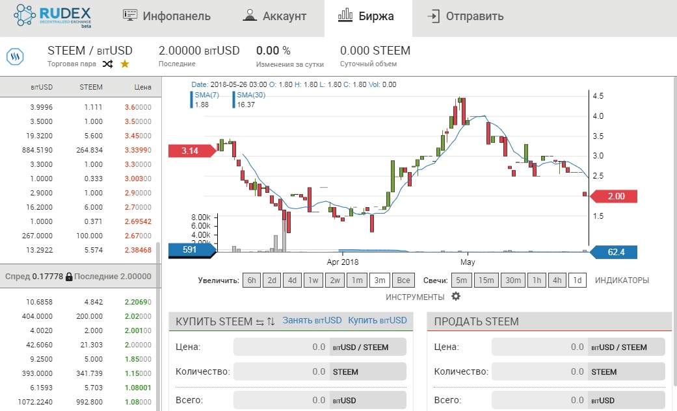The image size is (677, 411).
Task: Flip the trading pair with the shuffle icon
Action: (x=107, y=64)
